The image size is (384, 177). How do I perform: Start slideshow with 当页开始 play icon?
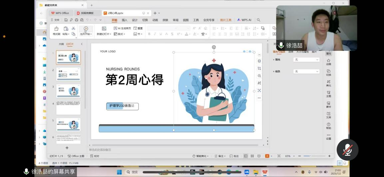click(x=86, y=29)
